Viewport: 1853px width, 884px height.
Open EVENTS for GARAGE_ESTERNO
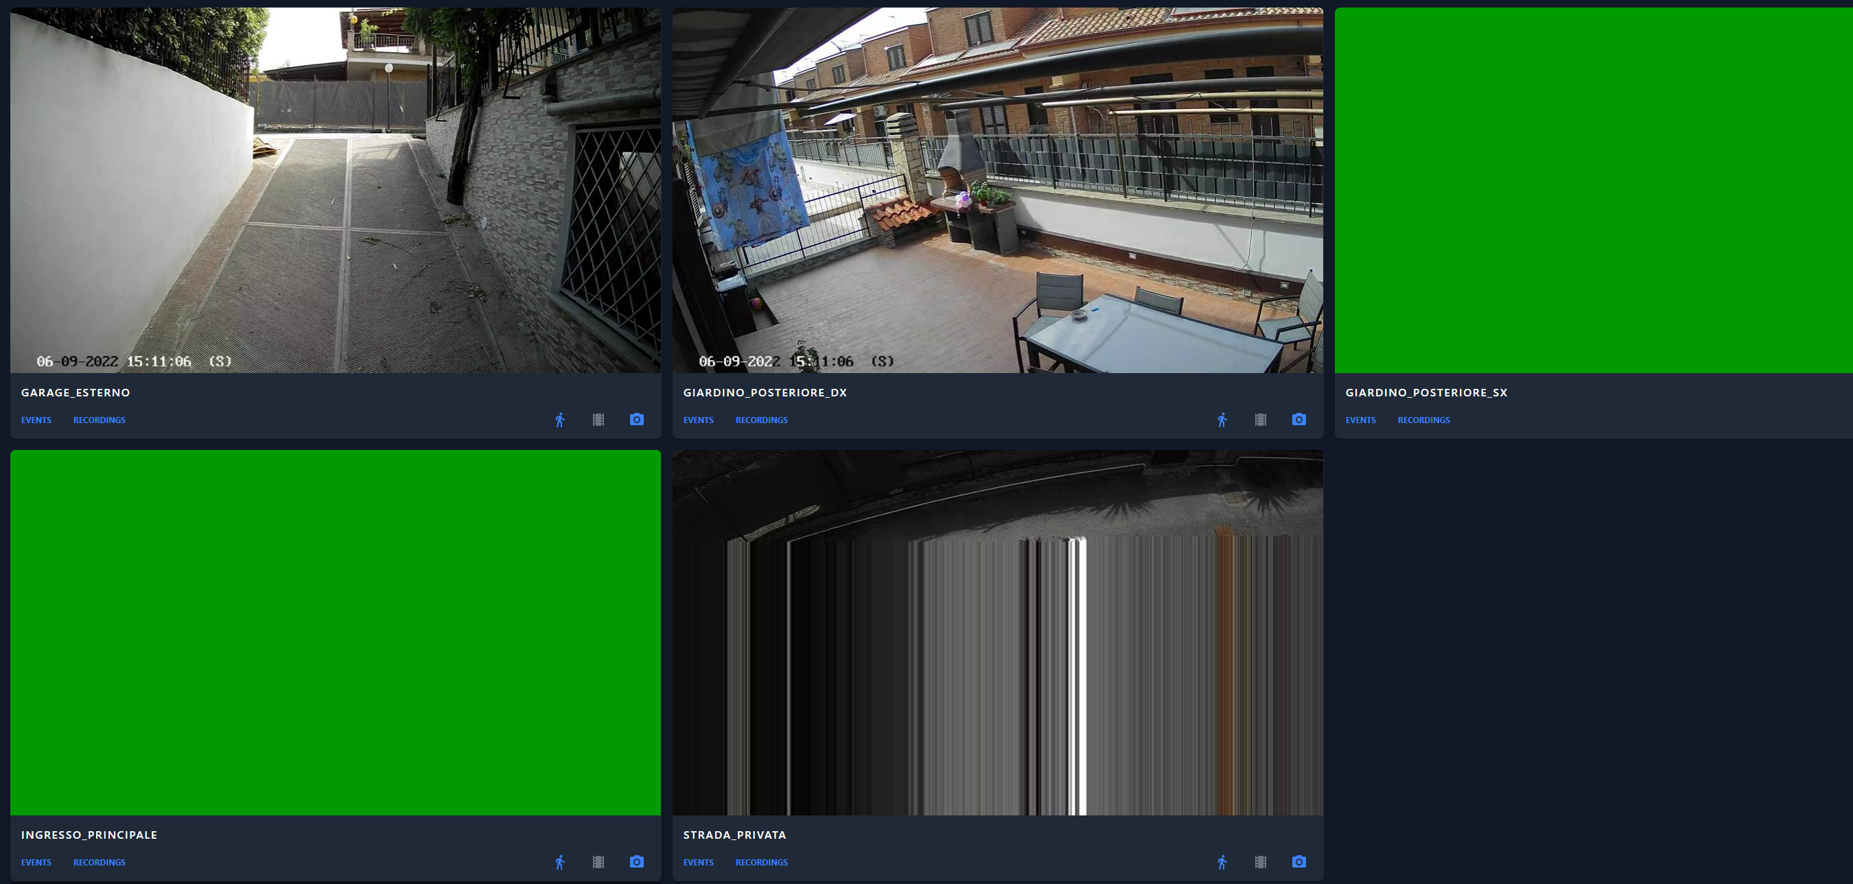36,420
